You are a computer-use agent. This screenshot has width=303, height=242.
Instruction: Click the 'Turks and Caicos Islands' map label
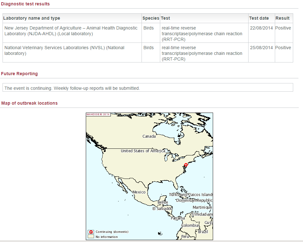pyautogui.click(x=191, y=194)
